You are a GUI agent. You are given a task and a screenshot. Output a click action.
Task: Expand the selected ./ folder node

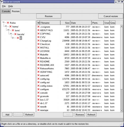point(13,38)
